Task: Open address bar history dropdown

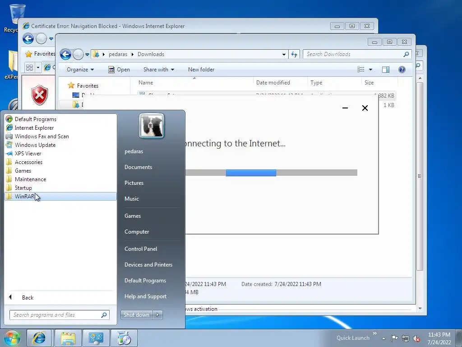Action: pos(284,54)
